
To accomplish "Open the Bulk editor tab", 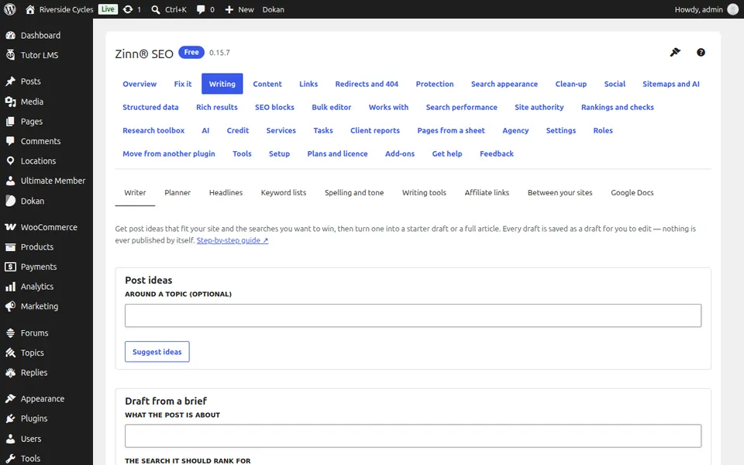I will pos(331,107).
